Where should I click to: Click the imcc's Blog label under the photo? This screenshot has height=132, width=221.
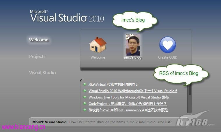point(133,57)
